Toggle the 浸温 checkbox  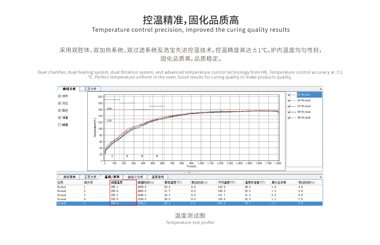59,118
